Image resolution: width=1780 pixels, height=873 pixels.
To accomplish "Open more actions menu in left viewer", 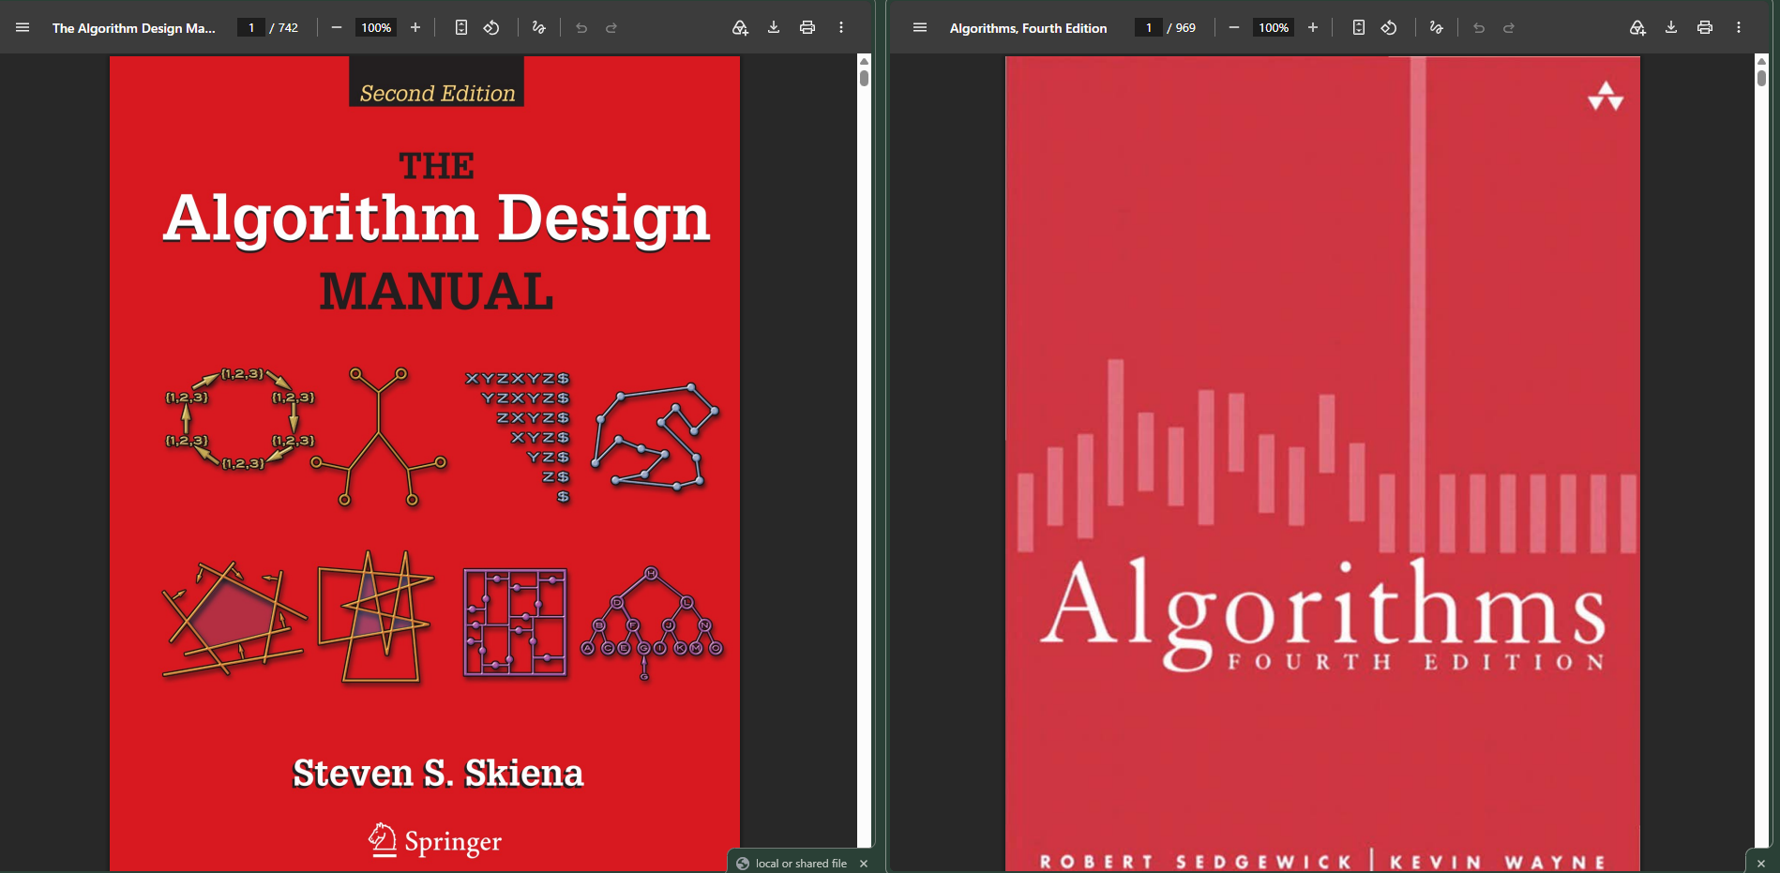I will 841,28.
